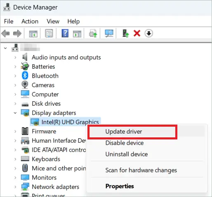Toggle the console tree pane icon
This screenshot has height=197, width=212.
coord(33,33)
